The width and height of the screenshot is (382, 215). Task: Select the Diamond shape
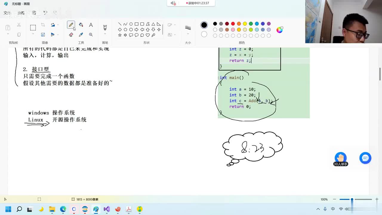(120, 30)
